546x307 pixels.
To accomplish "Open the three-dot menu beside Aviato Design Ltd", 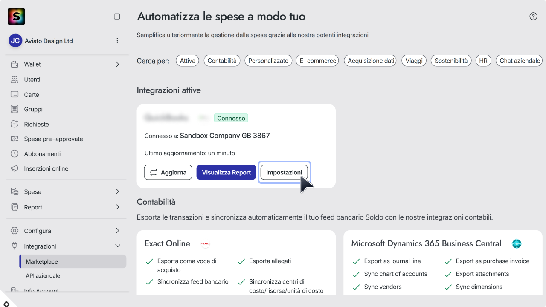I will pos(117,41).
